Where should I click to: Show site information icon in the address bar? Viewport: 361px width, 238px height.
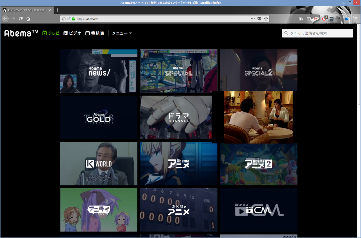pyautogui.click(x=64, y=19)
